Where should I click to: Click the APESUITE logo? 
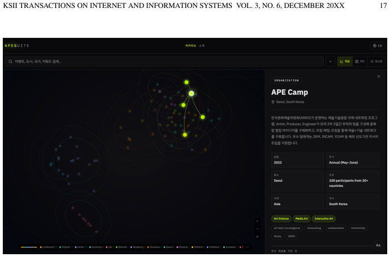17,46
